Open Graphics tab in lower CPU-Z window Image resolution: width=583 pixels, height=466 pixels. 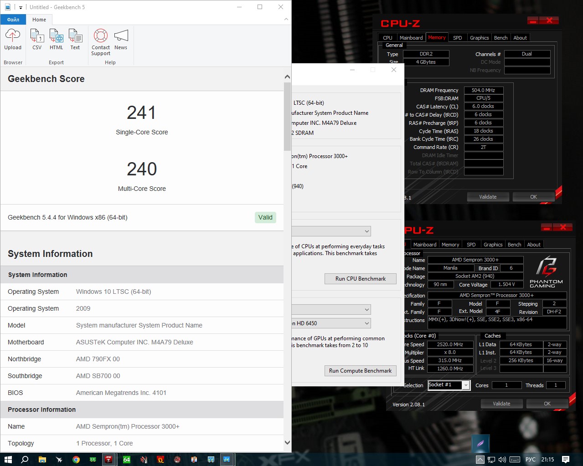(493, 245)
